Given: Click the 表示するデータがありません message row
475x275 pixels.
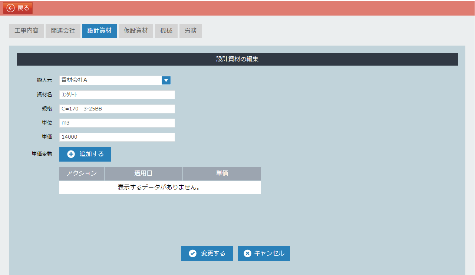Looking at the screenshot, I should 160,188.
